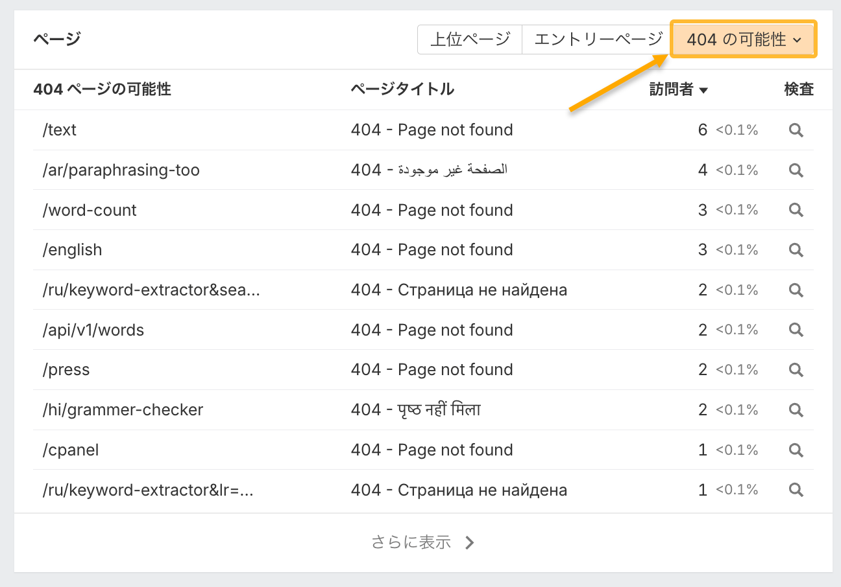The image size is (841, 587).
Task: Expand the list with さらに表示
Action: (422, 542)
